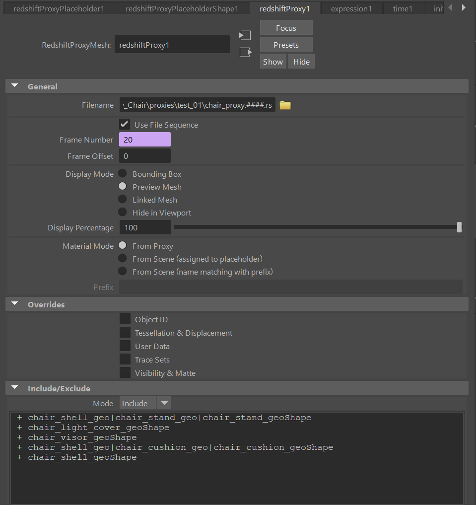This screenshot has height=505, width=476.
Task: Click the Presets button
Action: 286,45
